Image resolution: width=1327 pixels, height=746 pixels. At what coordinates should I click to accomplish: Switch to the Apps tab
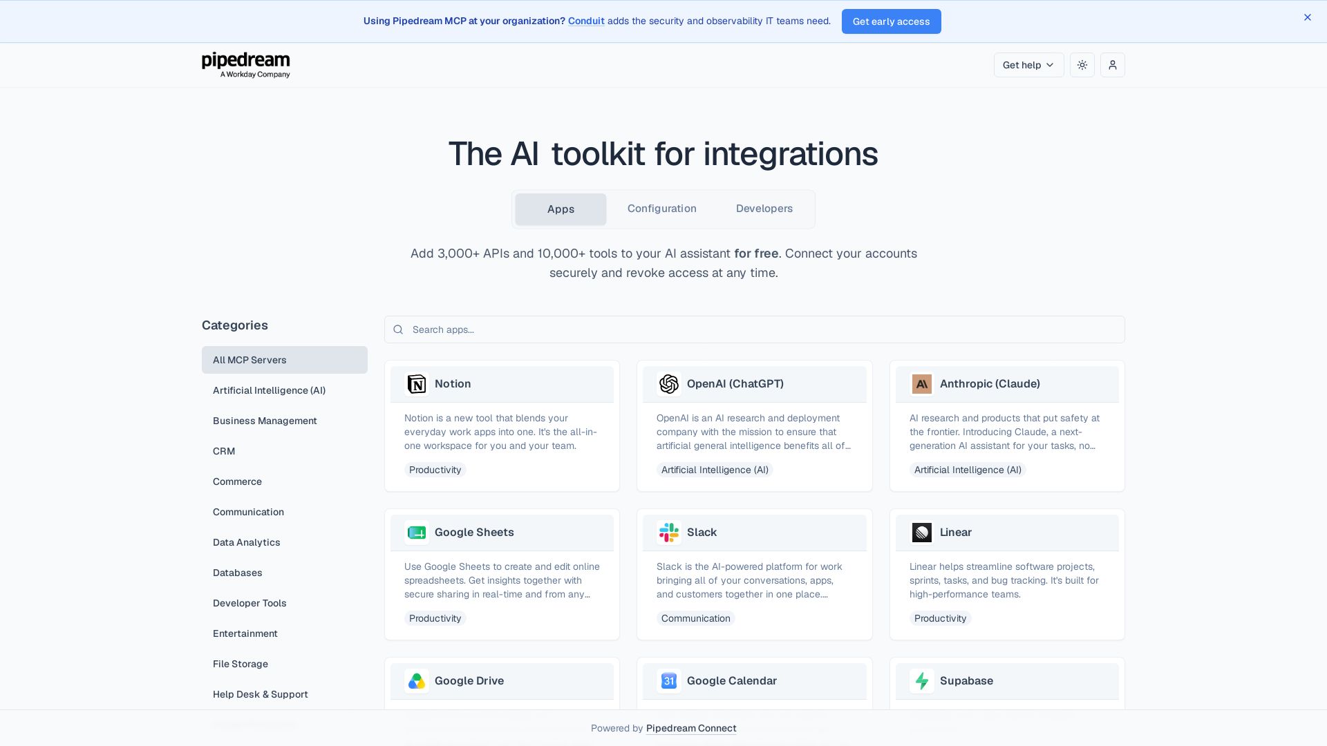coord(561,209)
